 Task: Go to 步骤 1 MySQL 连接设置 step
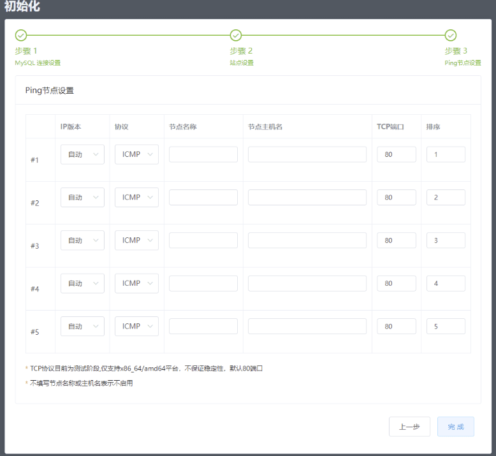pos(38,56)
